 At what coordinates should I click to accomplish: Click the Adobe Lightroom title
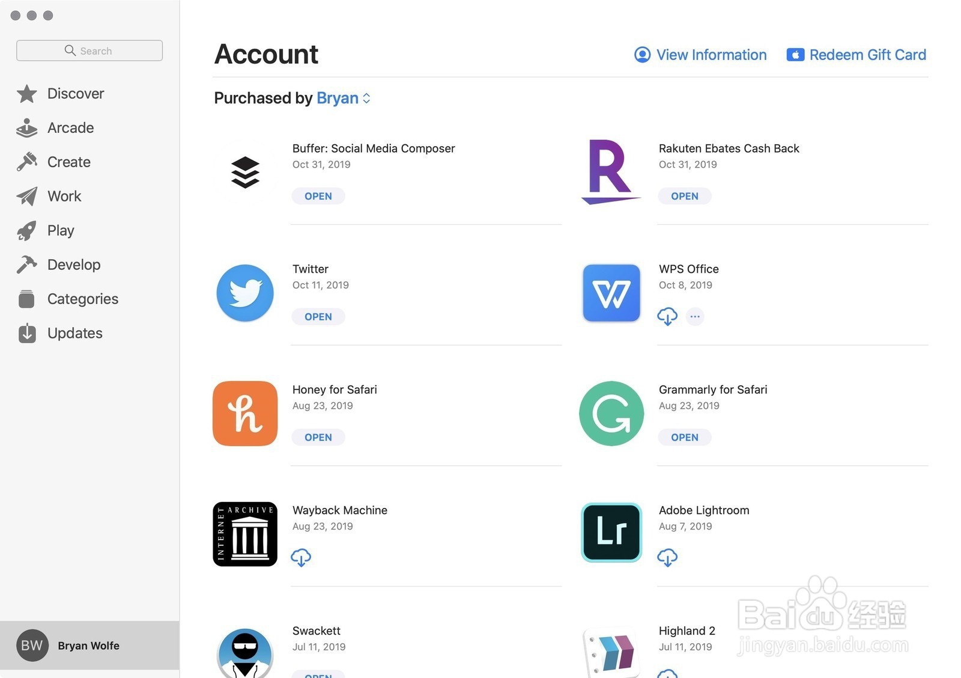coord(704,510)
